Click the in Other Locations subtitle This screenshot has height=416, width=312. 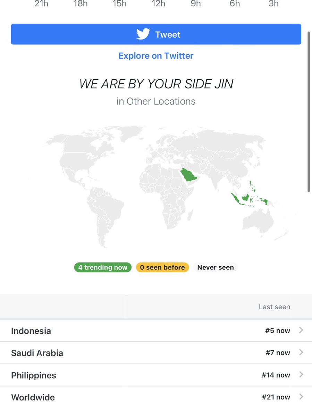click(x=156, y=101)
